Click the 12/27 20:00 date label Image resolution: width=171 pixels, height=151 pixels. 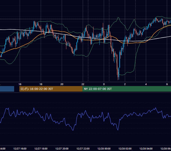coord(62,148)
